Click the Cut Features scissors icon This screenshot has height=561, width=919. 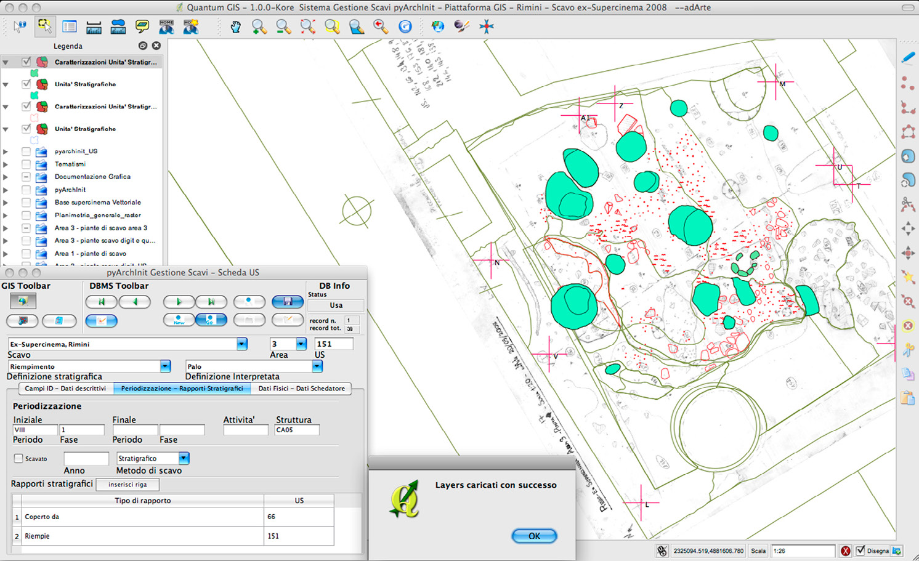(908, 350)
